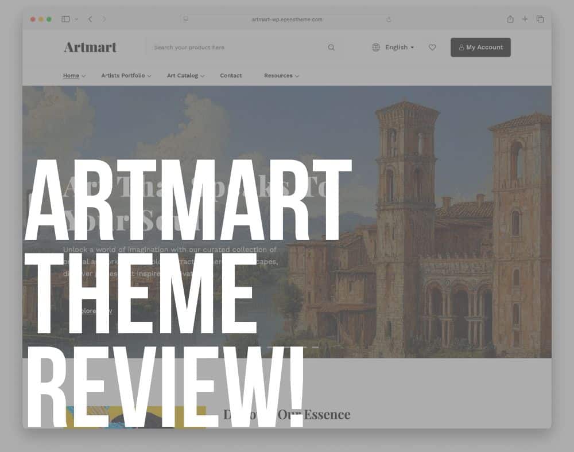Open the Home menu item
Viewport: 574px width, 452px height.
tap(71, 75)
